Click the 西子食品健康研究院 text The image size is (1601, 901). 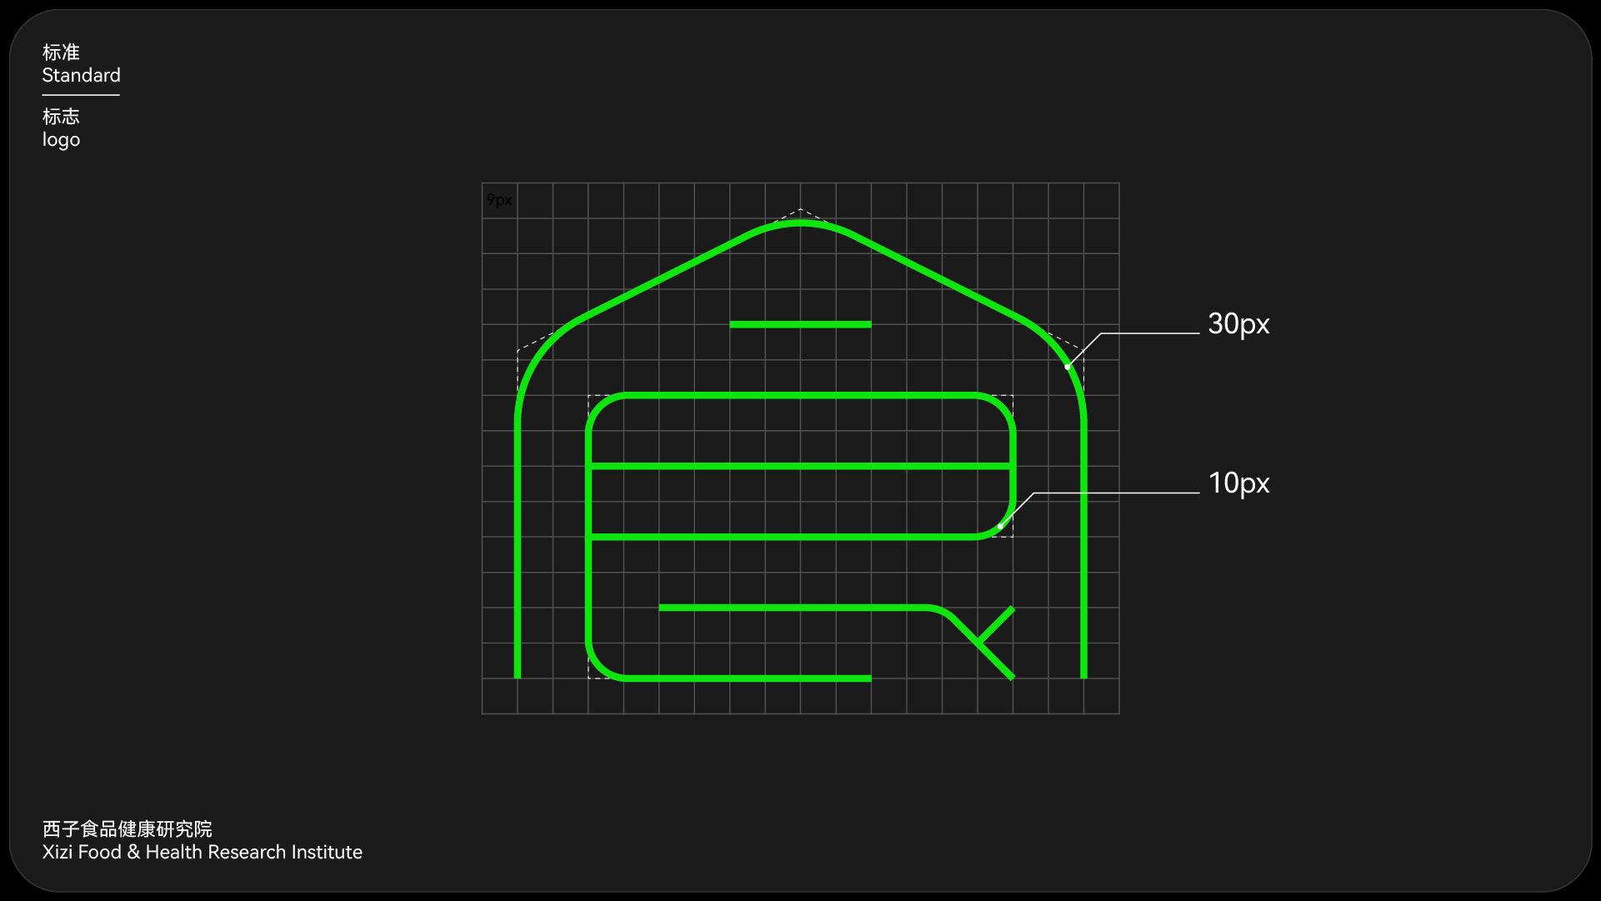click(127, 829)
